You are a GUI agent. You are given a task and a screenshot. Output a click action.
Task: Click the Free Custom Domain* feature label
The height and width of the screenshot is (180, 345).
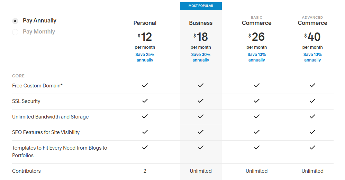(37, 86)
